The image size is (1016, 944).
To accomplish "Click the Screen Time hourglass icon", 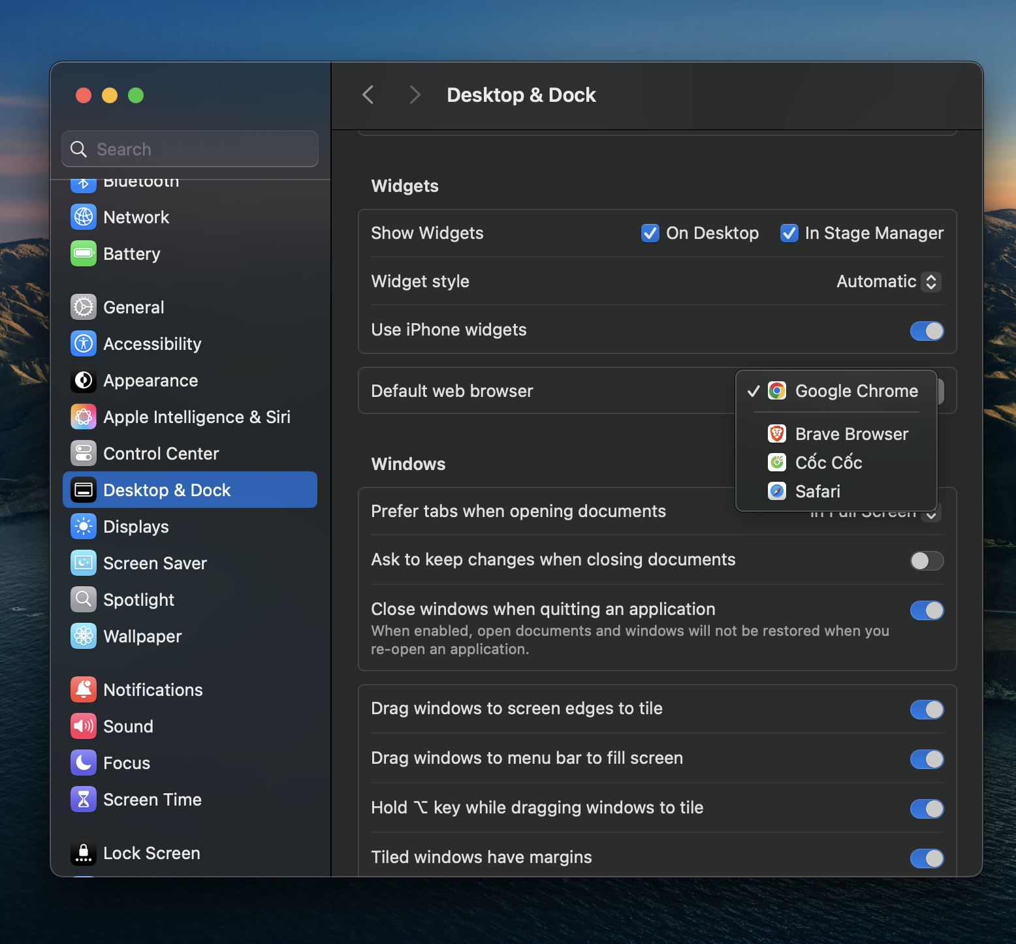I will 84,799.
